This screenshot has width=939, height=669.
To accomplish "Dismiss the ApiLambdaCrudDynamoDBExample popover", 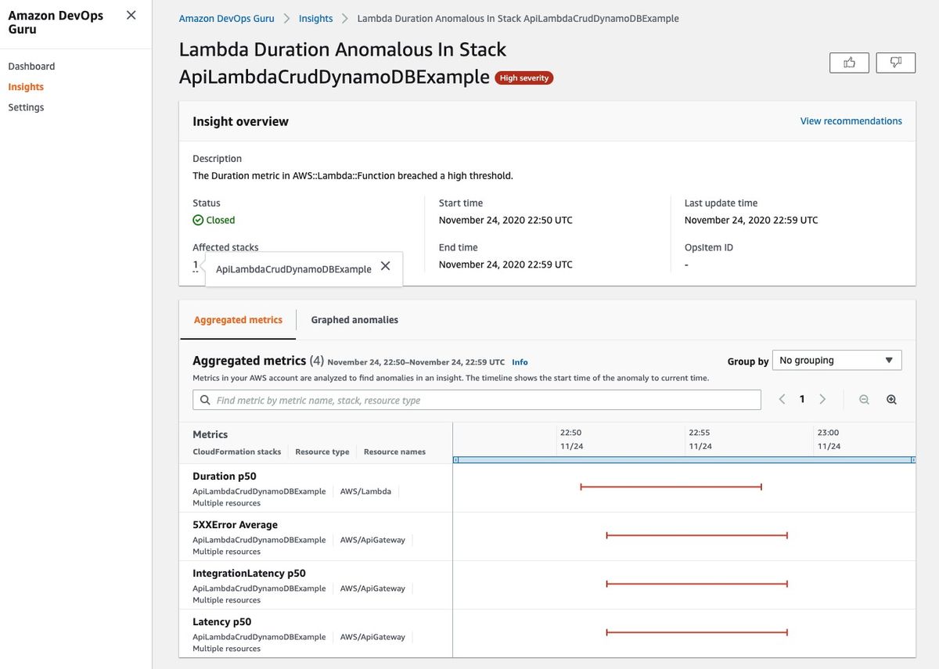I will click(385, 266).
